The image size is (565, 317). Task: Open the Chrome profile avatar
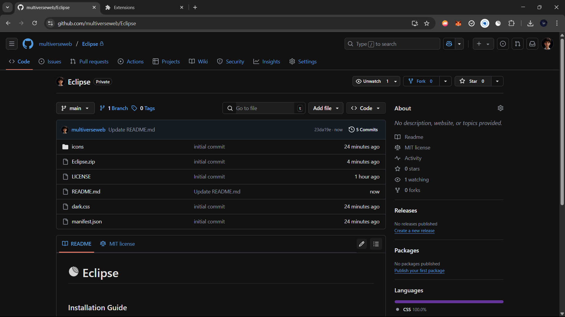(x=544, y=23)
